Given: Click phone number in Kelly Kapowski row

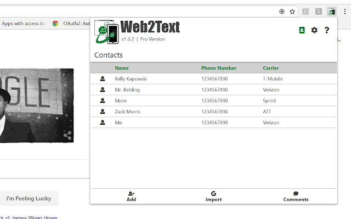Looking at the screenshot, I should click(x=214, y=79).
